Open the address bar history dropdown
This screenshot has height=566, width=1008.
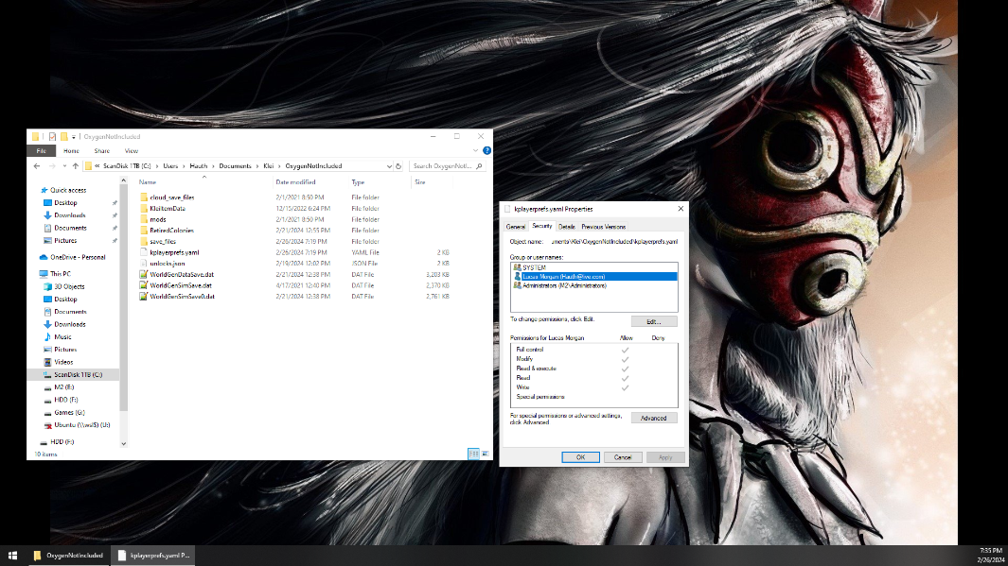[389, 165]
